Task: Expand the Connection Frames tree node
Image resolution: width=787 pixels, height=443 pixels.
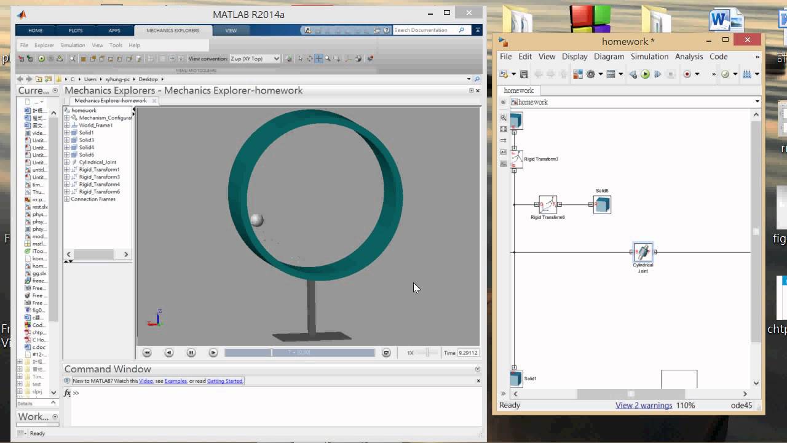Action: click(67, 199)
